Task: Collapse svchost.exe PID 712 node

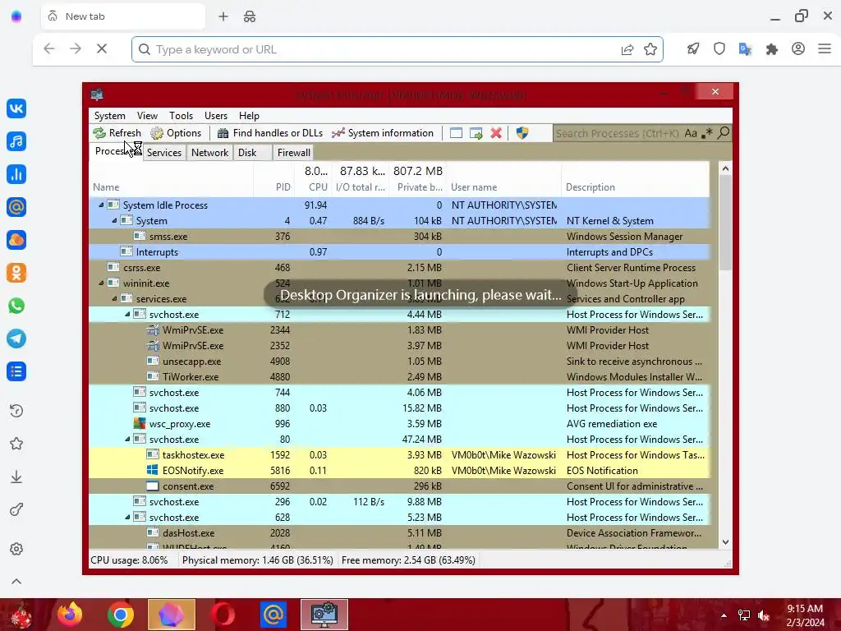Action: click(127, 315)
